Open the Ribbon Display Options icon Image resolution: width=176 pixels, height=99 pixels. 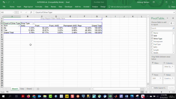click(154, 2)
